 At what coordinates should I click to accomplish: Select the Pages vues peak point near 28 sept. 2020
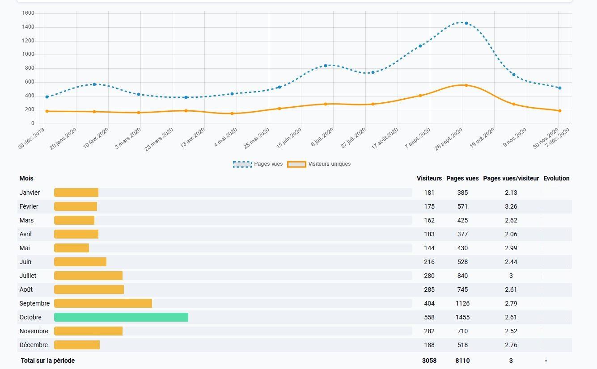466,23
